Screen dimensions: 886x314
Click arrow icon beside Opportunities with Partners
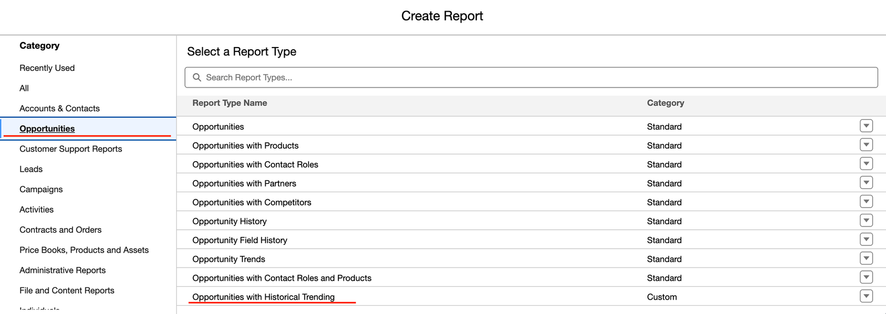[x=866, y=183]
